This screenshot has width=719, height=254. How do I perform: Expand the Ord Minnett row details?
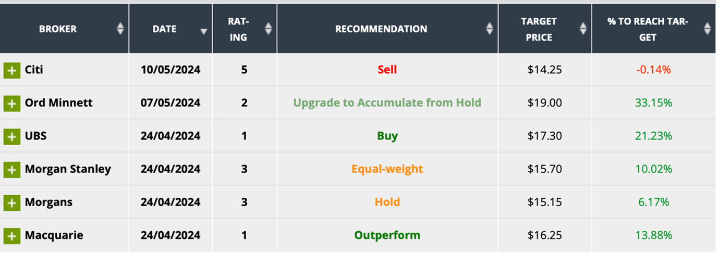pos(11,103)
